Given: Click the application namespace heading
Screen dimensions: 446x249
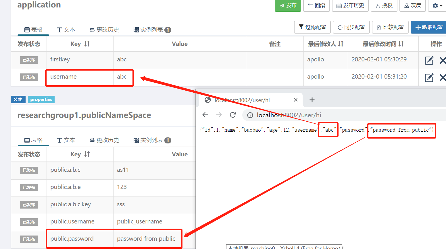Looking at the screenshot, I should pyautogui.click(x=39, y=5).
